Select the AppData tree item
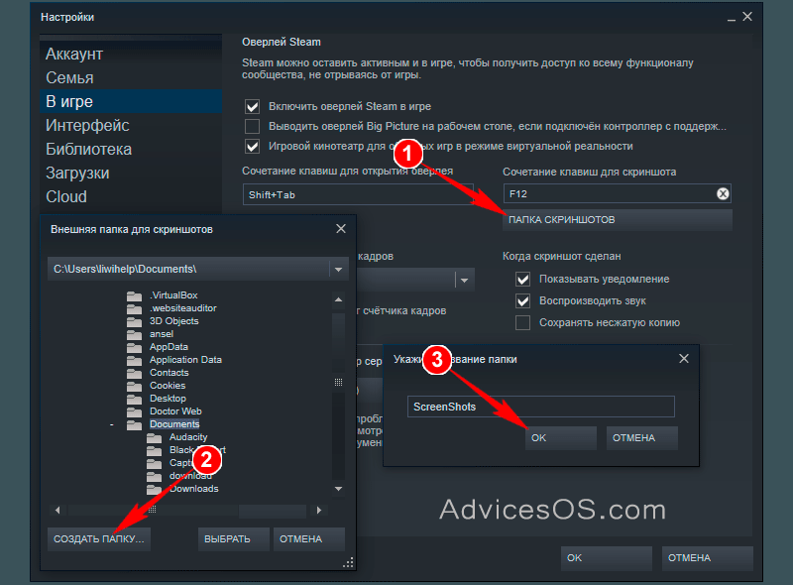This screenshot has width=793, height=585. (x=169, y=347)
